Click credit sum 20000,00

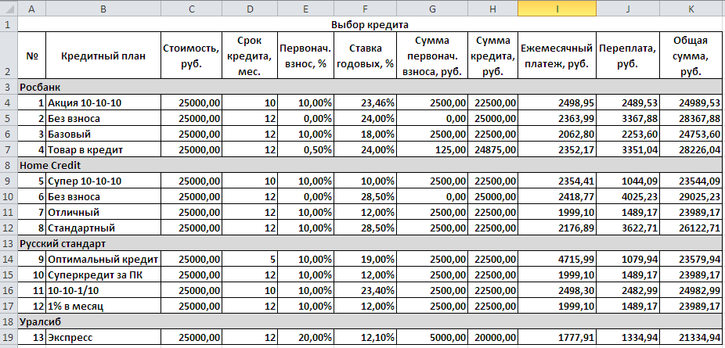(x=492, y=338)
